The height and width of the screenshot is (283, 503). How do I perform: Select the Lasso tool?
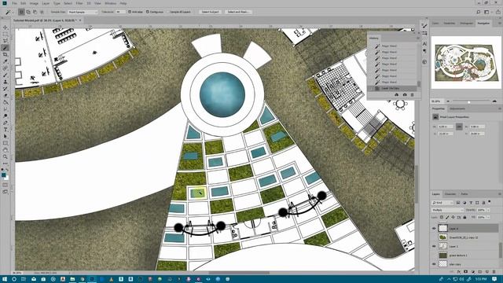pos(6,41)
